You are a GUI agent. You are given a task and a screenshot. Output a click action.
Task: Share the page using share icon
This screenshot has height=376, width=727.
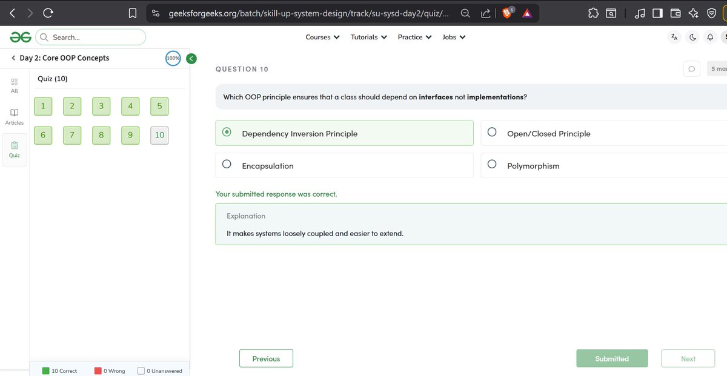(x=486, y=13)
